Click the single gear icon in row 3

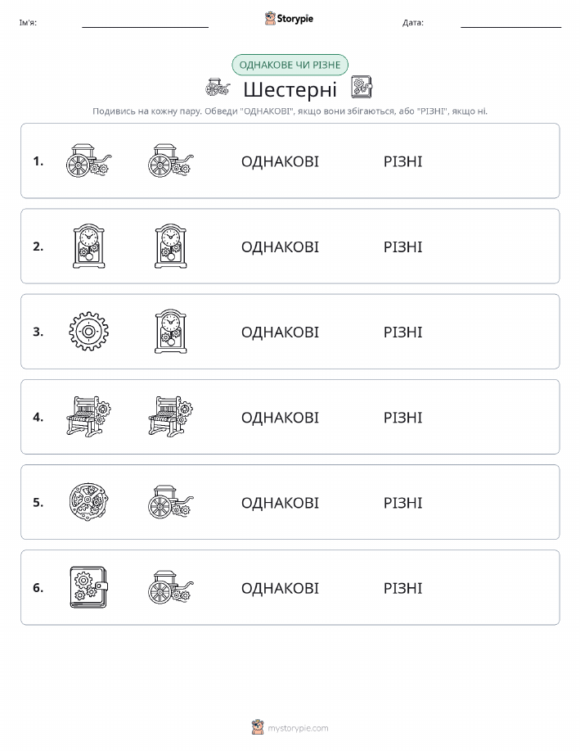(x=88, y=332)
